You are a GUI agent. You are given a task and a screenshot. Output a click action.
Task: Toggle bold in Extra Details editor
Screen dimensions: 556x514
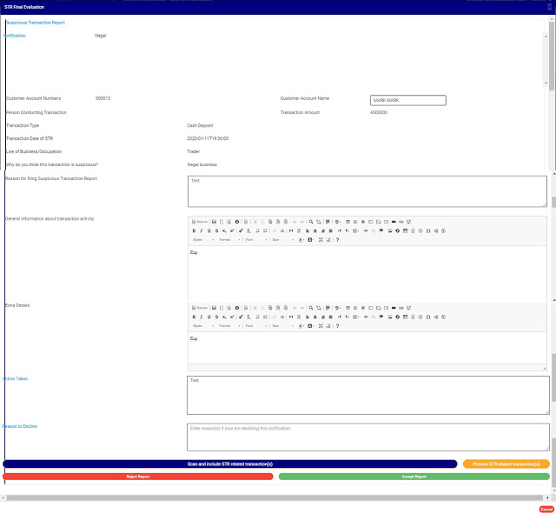pos(194,317)
